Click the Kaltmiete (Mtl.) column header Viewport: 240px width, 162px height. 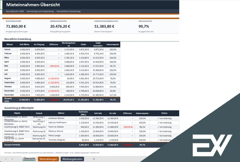[83, 113]
